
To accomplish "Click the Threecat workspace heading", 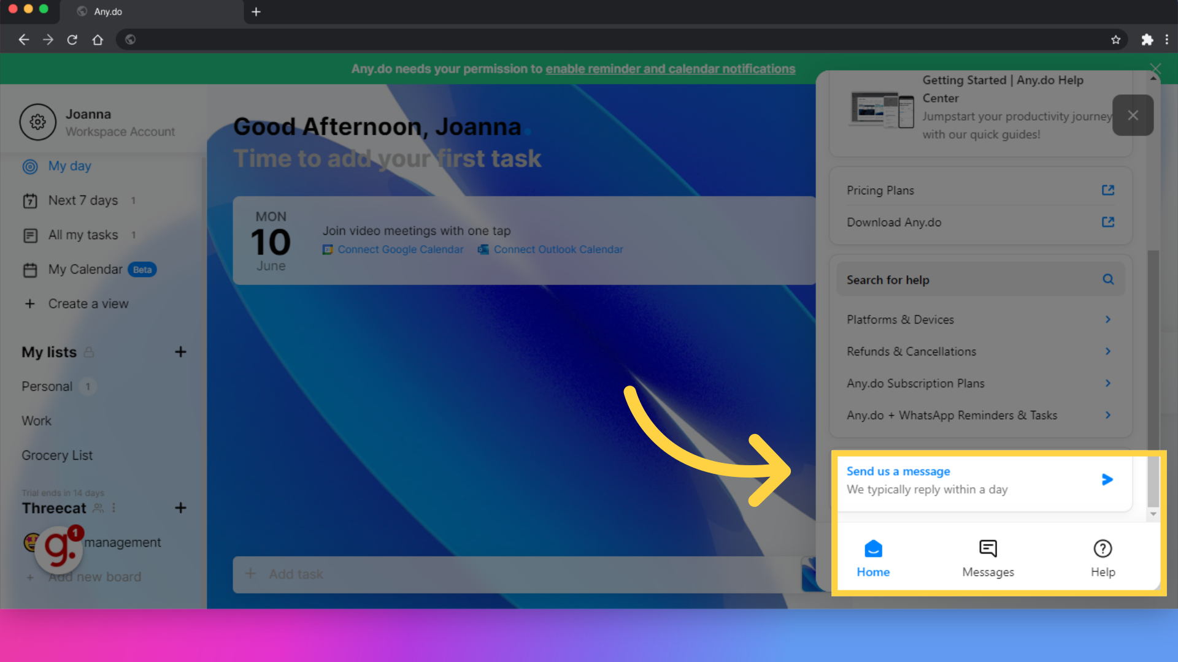I will point(54,508).
